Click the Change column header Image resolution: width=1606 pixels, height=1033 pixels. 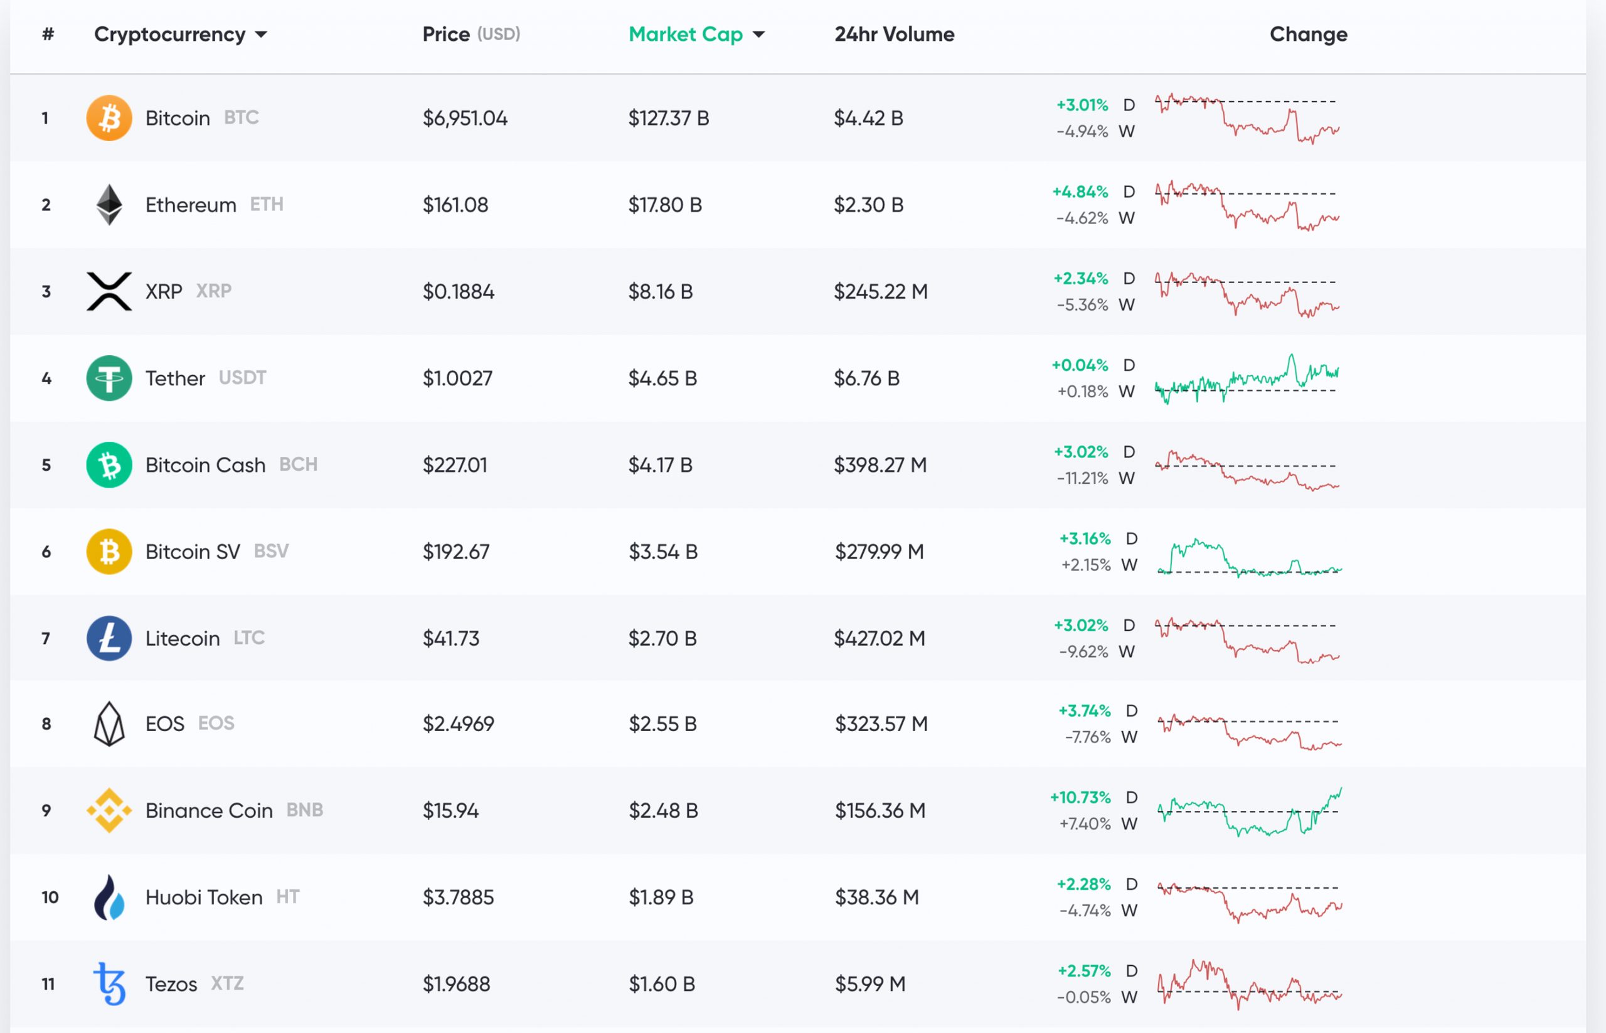[1308, 35]
